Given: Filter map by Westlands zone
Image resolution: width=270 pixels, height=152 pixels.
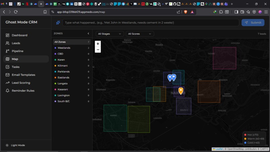Looking at the screenshot, I should 72,48.
